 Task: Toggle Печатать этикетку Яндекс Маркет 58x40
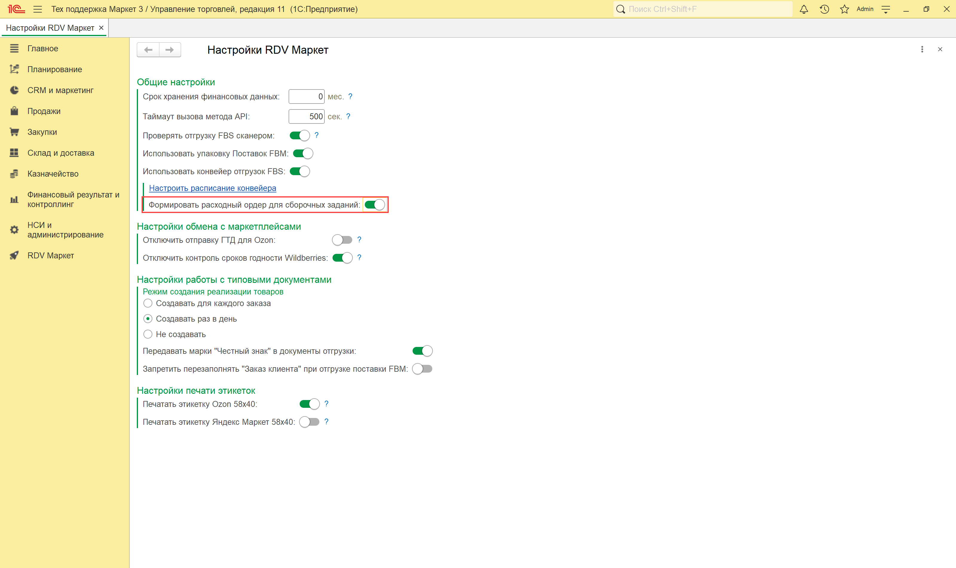(x=309, y=422)
